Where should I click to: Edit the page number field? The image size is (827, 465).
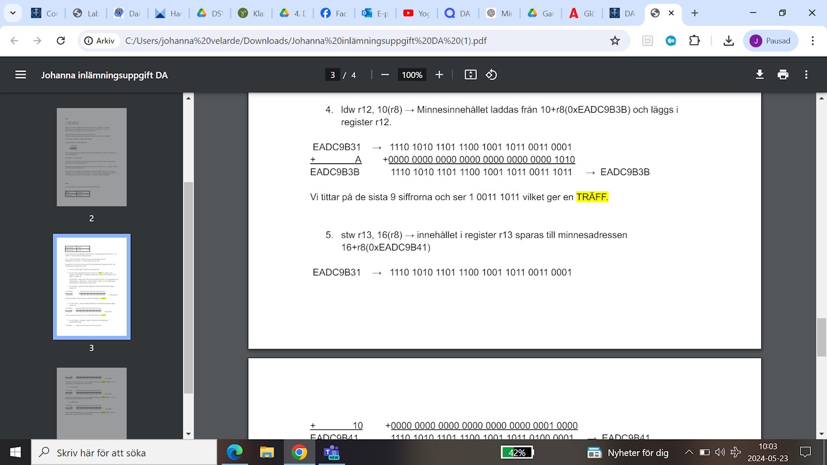point(332,75)
